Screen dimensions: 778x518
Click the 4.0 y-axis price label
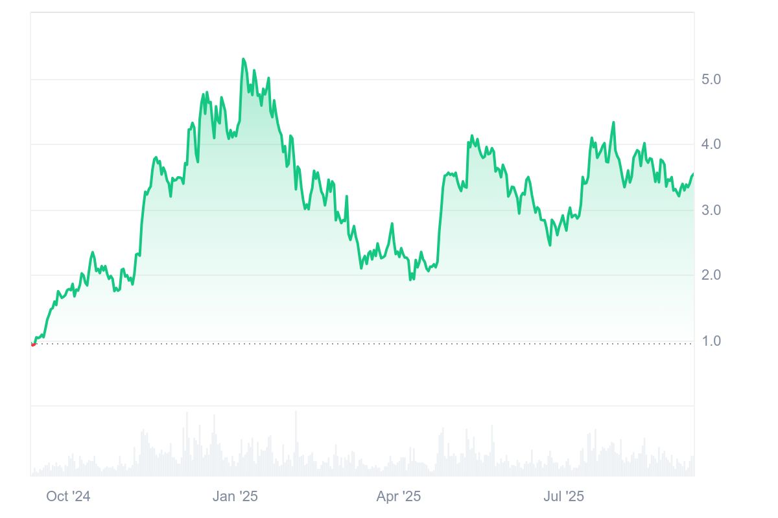pyautogui.click(x=711, y=144)
